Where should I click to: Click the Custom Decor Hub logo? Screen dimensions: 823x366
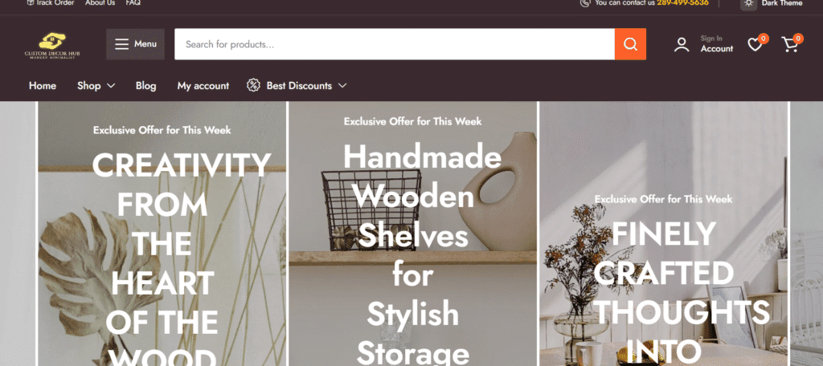tap(52, 45)
